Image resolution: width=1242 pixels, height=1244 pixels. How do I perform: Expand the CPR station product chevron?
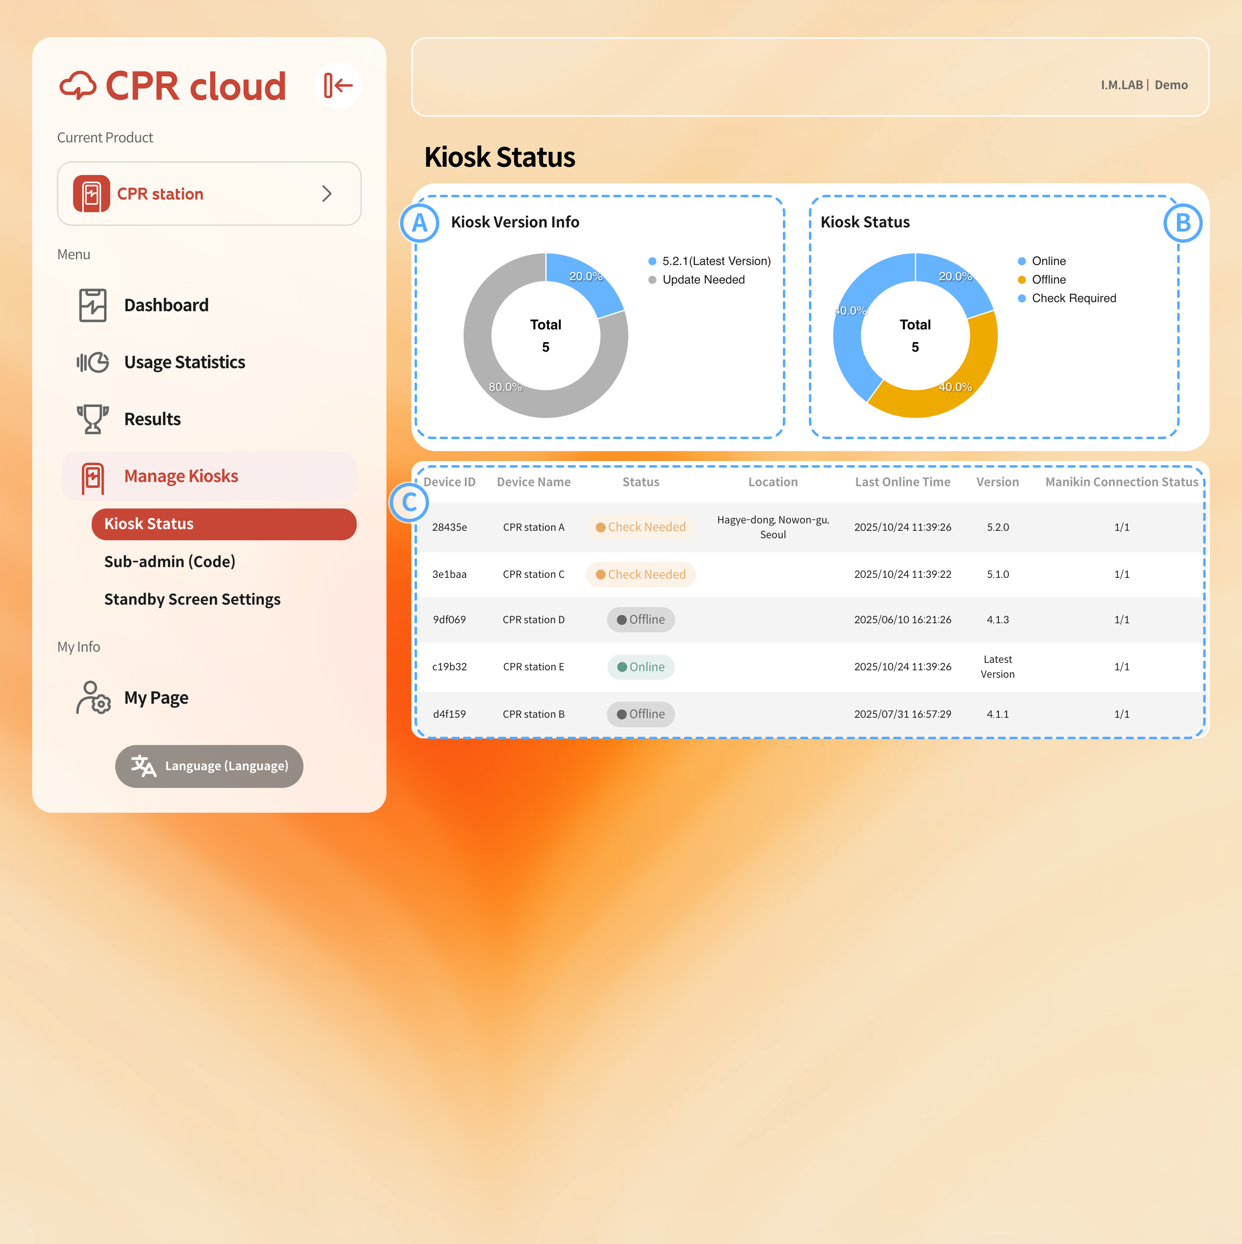[x=327, y=193]
